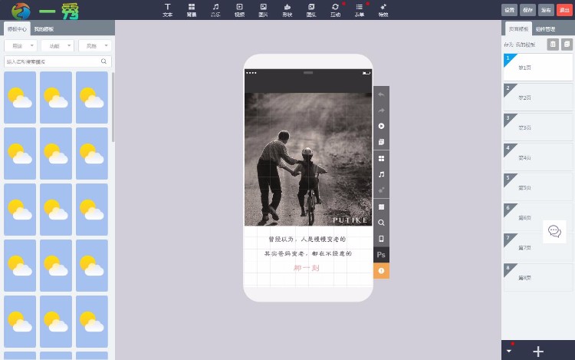Switch to the 页面模板 tab
The image size is (575, 360).
click(x=518, y=28)
